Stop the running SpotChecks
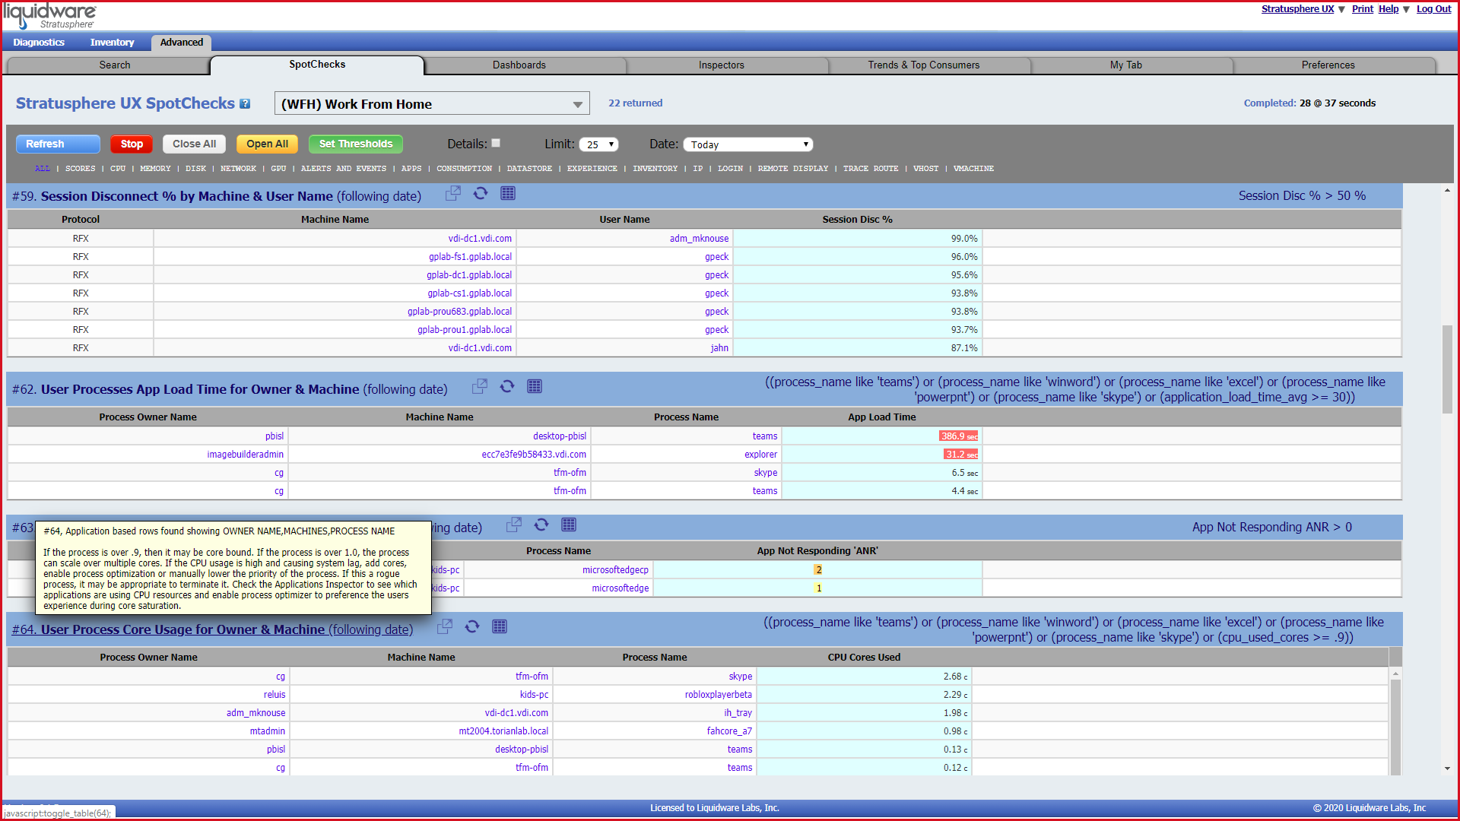The image size is (1460, 821). (x=132, y=144)
